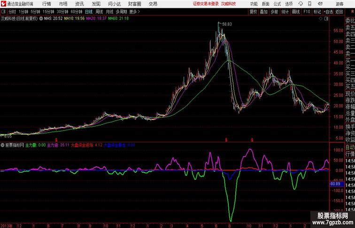Select the 日线 daily period tab
The image size is (355, 228).
(89, 12)
